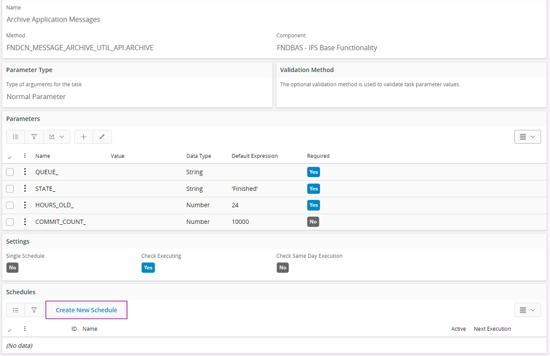Click the Method field value

80,48
